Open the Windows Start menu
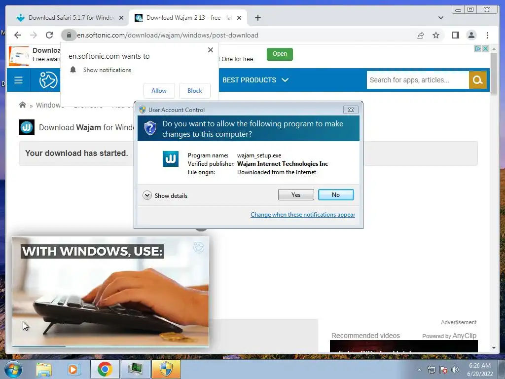 [13, 369]
